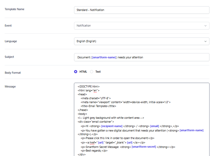
Task: Click the Body Format label
Action: [13, 73]
